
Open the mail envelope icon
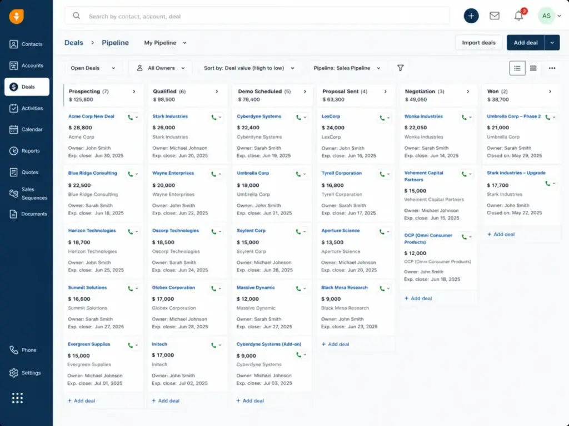pos(494,16)
